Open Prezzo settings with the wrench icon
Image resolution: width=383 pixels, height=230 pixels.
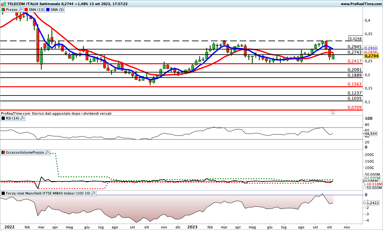click(21, 10)
